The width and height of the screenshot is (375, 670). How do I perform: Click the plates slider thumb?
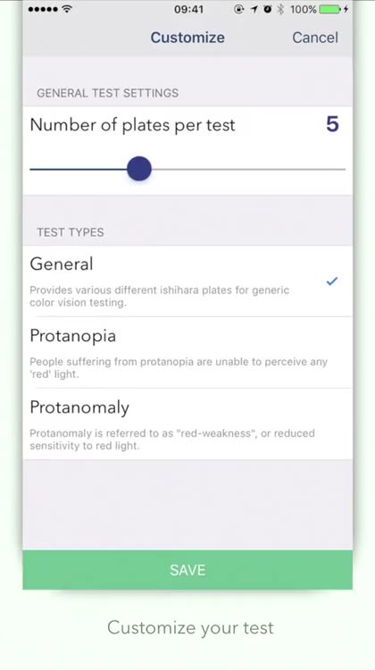139,169
